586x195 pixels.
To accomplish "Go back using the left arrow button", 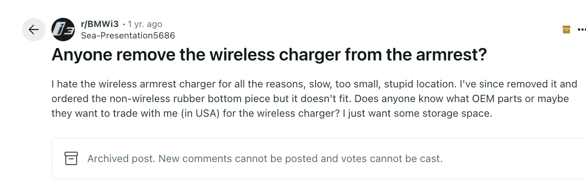I will tap(34, 30).
